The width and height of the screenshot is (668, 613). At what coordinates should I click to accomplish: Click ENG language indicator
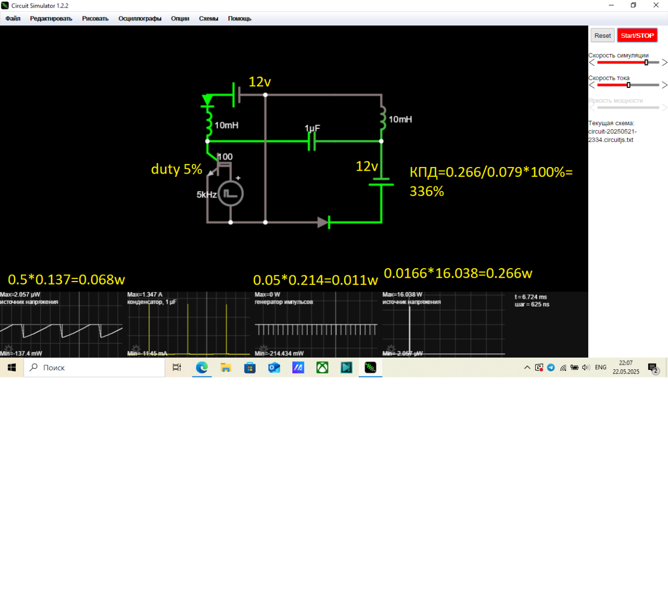point(601,367)
